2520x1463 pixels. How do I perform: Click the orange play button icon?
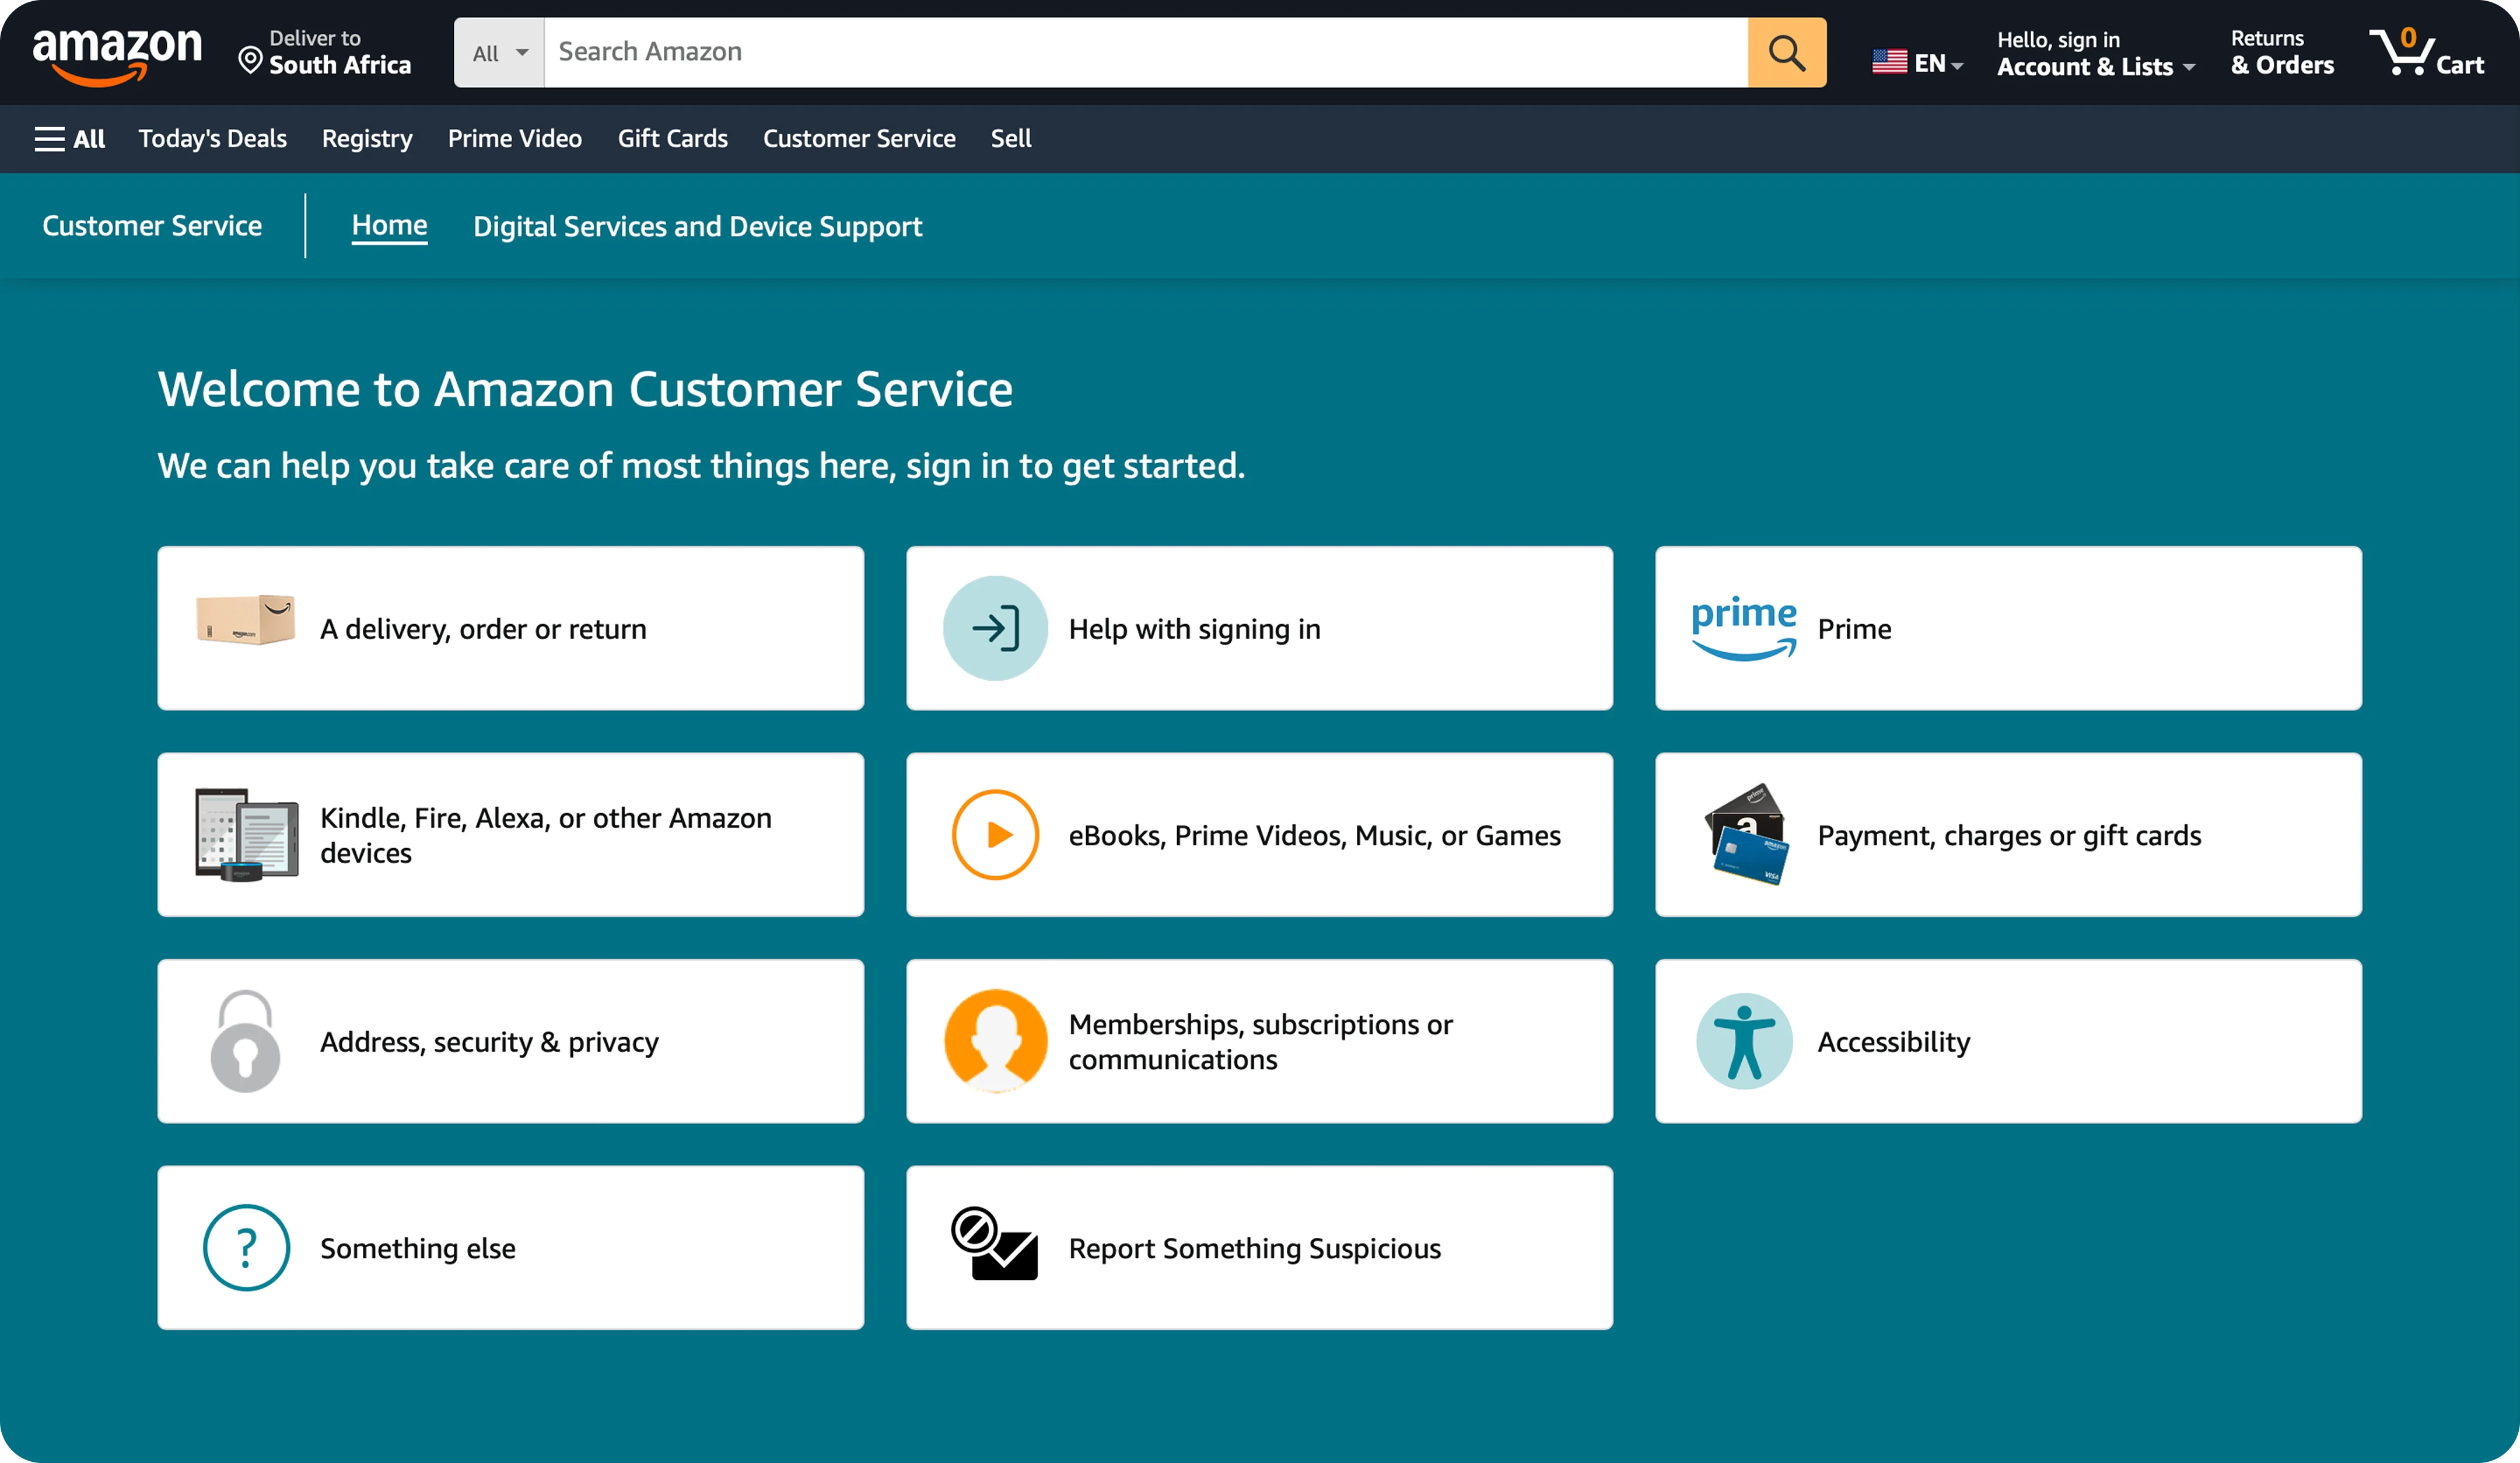995,835
